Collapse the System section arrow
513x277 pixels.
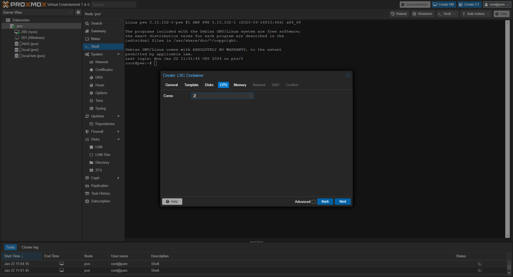coord(118,54)
